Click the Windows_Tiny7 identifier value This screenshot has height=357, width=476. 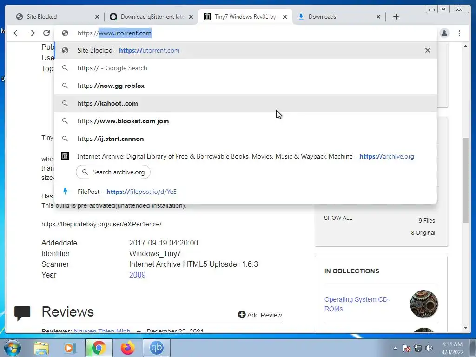tap(155, 253)
